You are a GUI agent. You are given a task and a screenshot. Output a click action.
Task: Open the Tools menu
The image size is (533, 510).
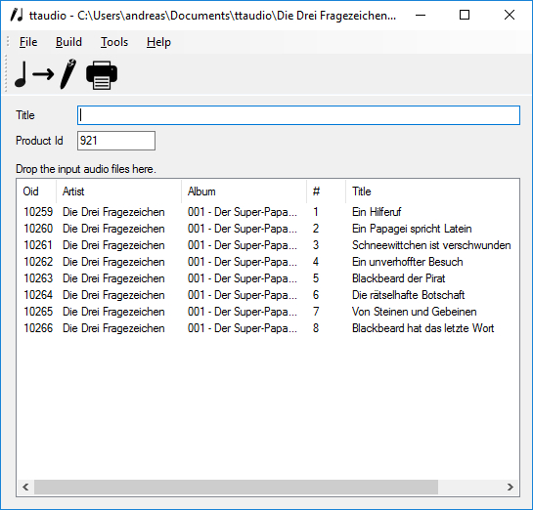(x=114, y=42)
